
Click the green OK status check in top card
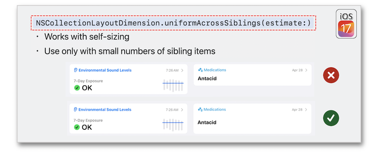click(77, 88)
